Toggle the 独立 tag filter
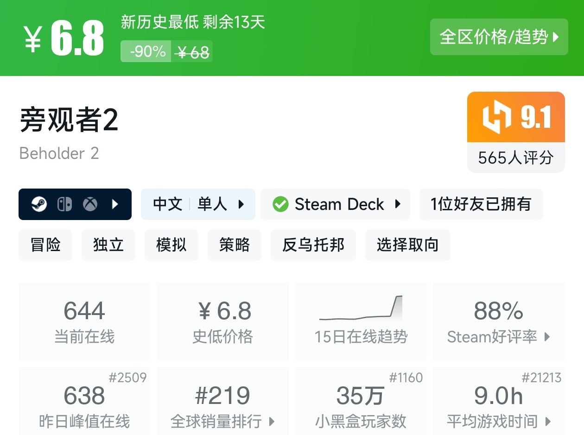 point(108,245)
